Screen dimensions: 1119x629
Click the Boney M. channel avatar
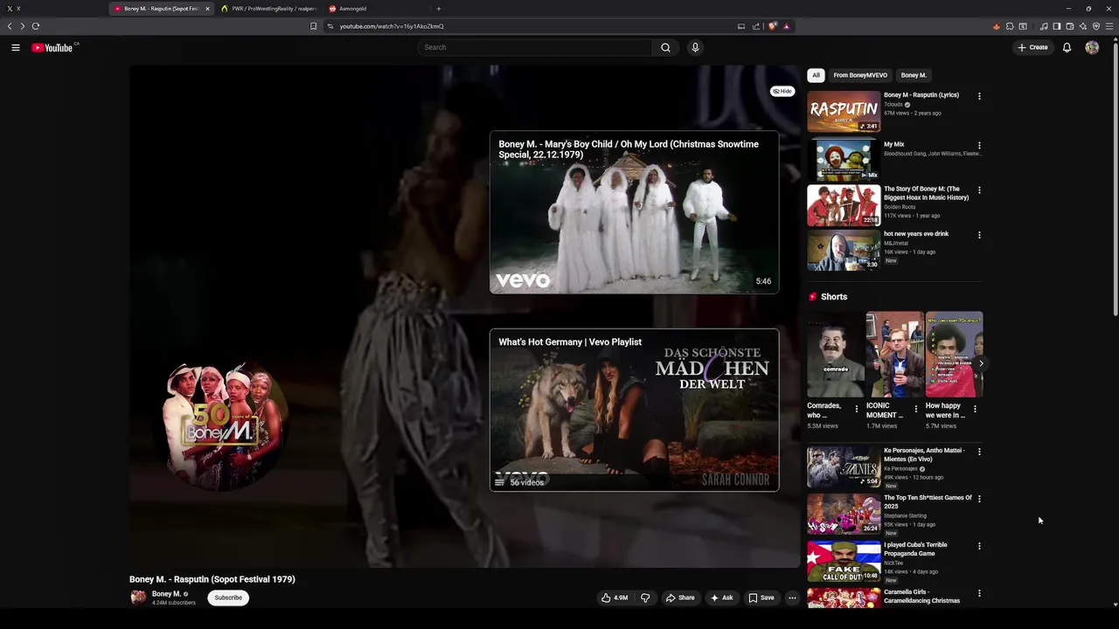138,598
